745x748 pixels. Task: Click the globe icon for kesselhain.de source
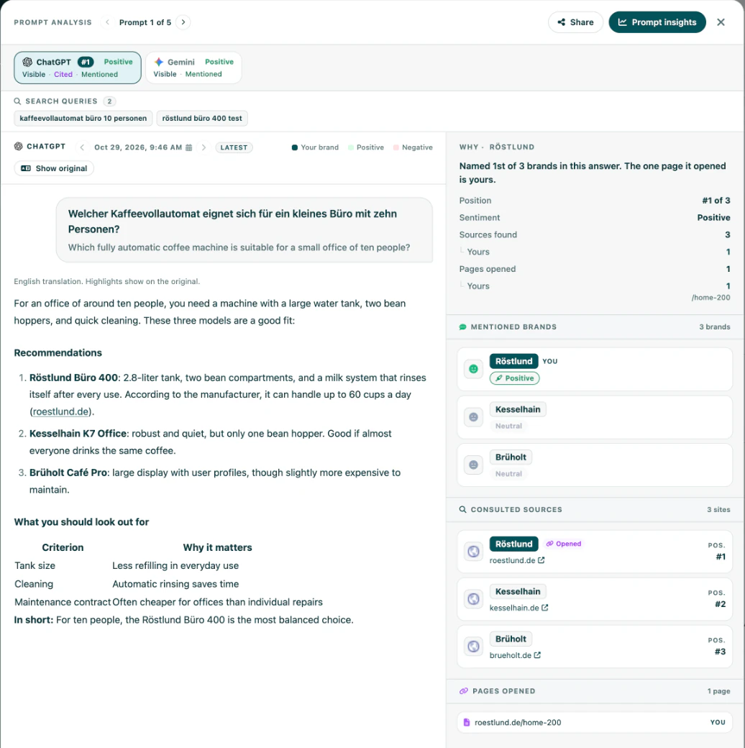pyautogui.click(x=473, y=598)
